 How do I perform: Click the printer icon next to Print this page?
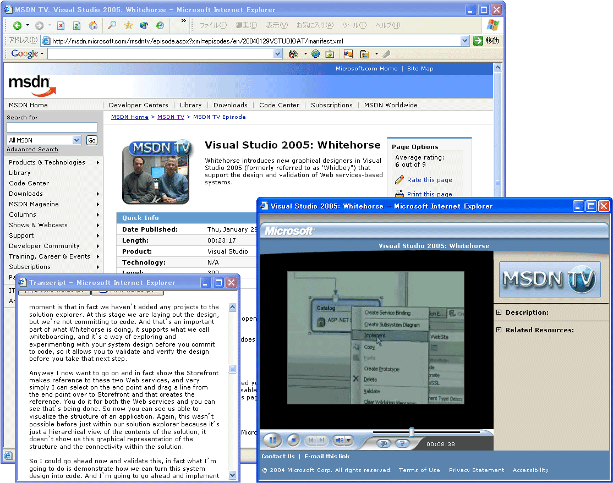point(399,194)
